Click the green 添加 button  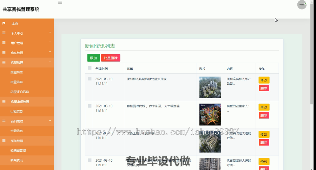point(93,58)
